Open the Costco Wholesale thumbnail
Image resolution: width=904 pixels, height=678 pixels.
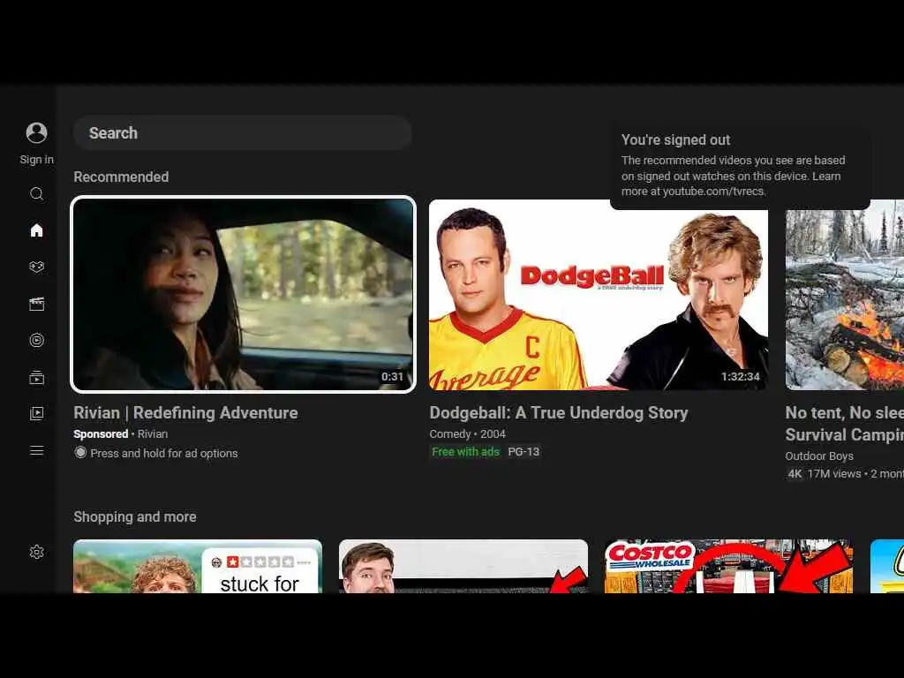click(x=728, y=566)
